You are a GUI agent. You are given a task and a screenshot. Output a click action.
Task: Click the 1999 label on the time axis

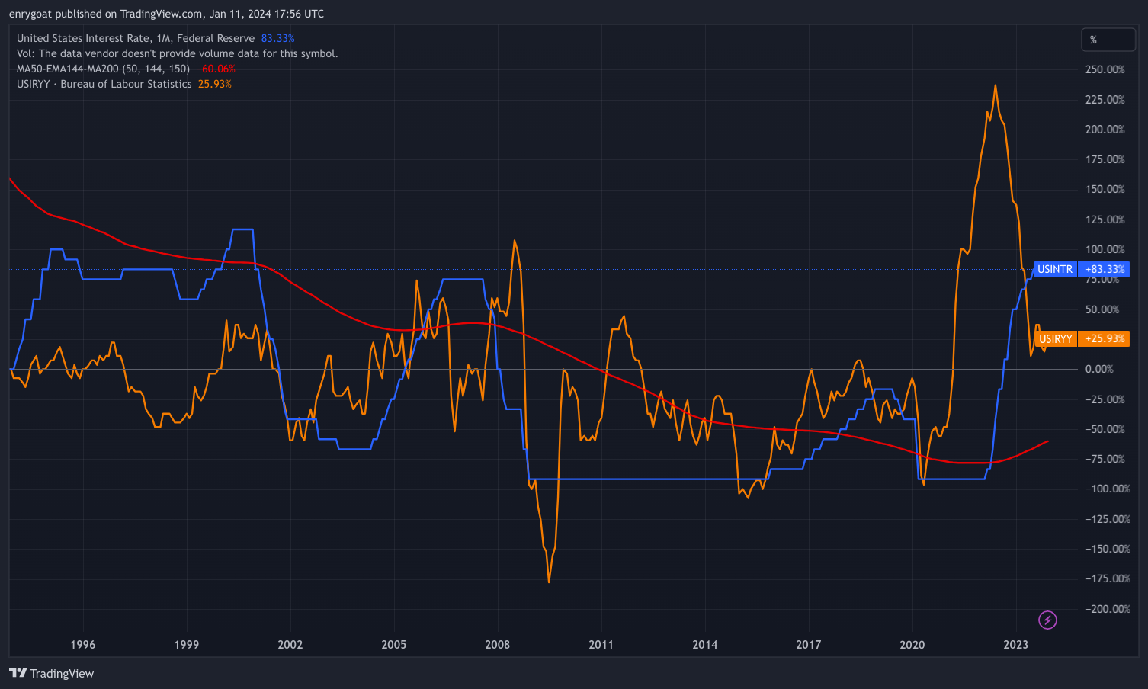click(x=187, y=645)
